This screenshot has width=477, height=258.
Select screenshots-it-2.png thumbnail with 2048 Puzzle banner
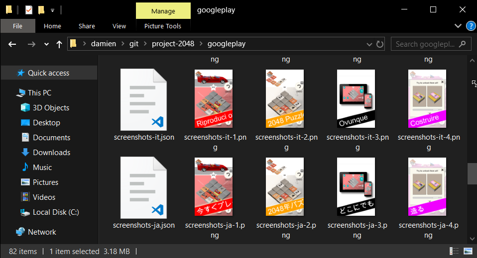(285, 99)
